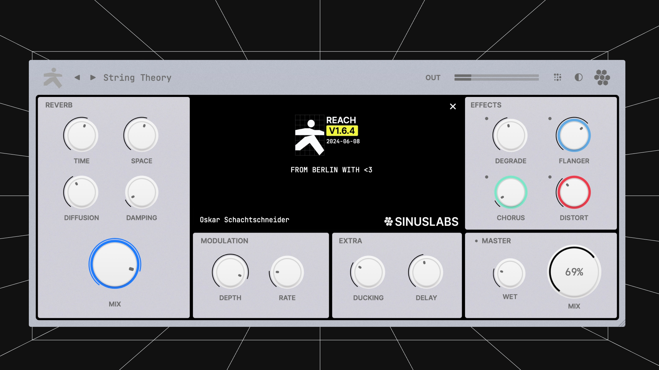Image resolution: width=659 pixels, height=370 pixels.
Task: Click the 2024-06-08 release date text
Action: 343,141
